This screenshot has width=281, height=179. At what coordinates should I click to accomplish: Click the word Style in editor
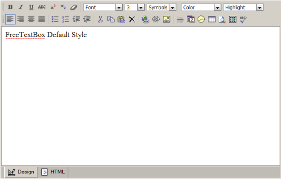pos(79,35)
